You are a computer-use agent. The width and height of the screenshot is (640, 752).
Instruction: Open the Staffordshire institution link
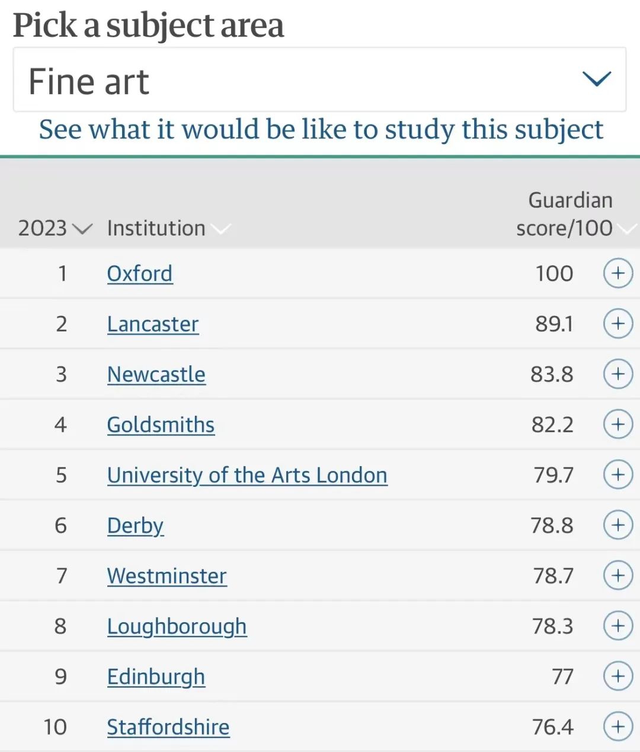[x=168, y=728]
